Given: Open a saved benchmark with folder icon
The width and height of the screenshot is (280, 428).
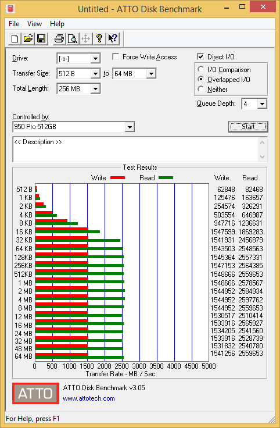Looking at the screenshot, I should click(x=28, y=38).
